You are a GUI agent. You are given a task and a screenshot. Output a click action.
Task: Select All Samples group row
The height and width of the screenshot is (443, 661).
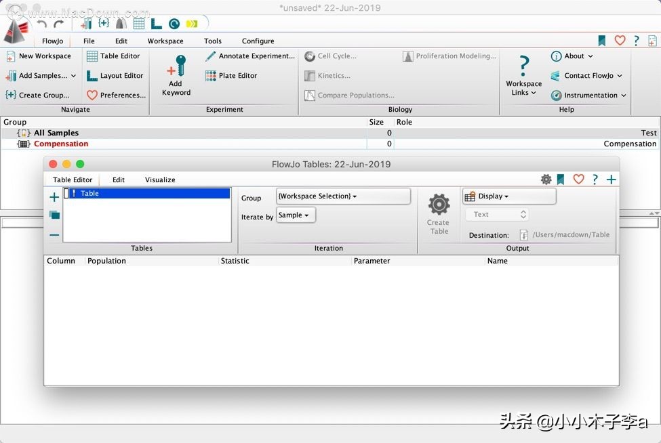point(329,133)
